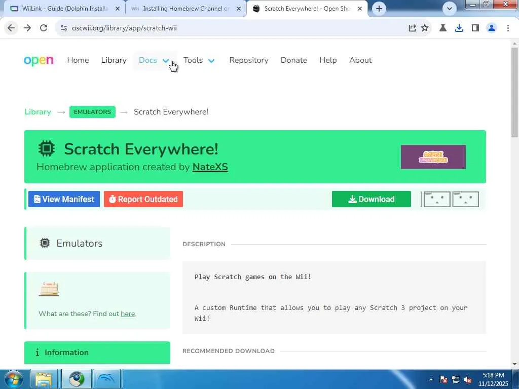Open the Repository menu item

249,60
